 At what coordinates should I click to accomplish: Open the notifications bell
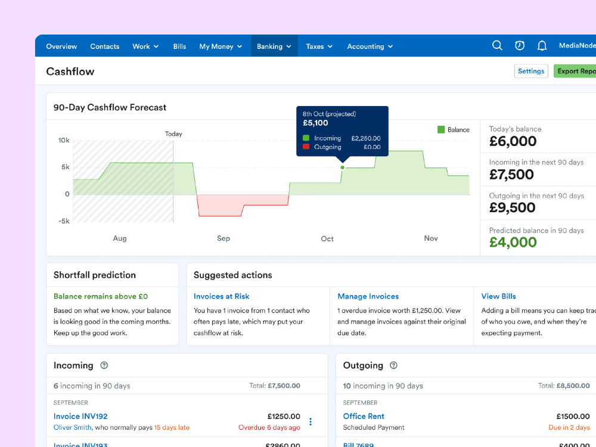tap(542, 45)
